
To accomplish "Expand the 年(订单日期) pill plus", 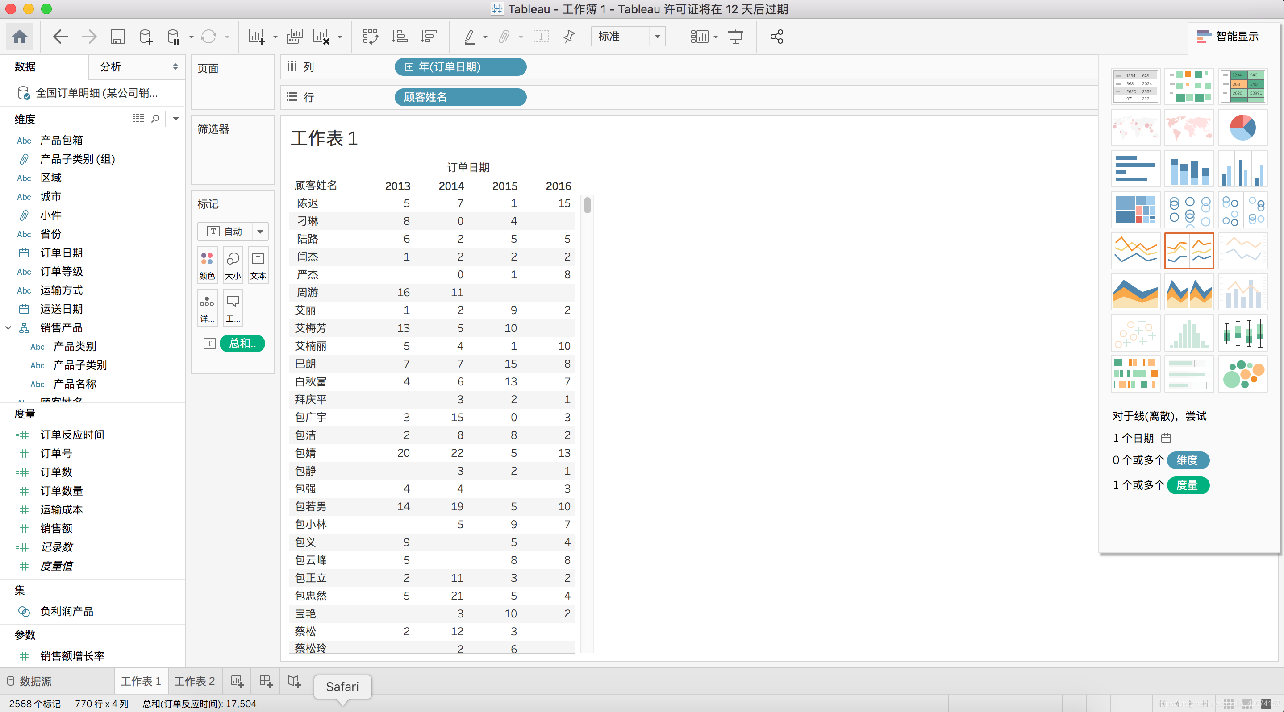I will pos(409,67).
